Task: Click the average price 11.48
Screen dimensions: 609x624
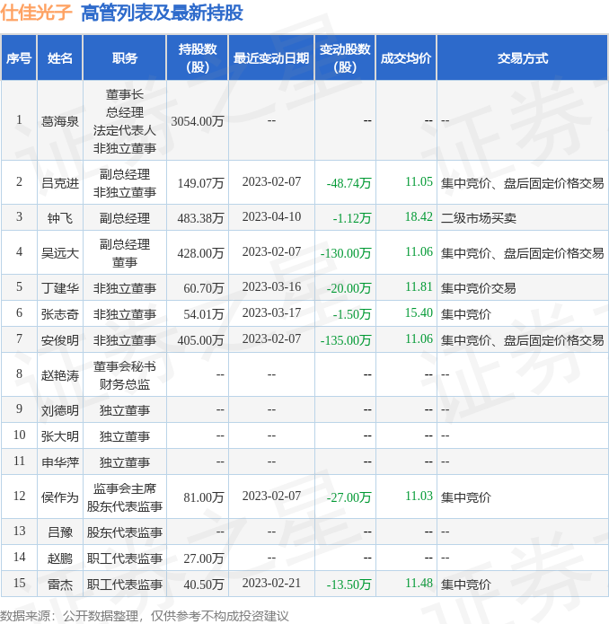Action: [x=419, y=583]
